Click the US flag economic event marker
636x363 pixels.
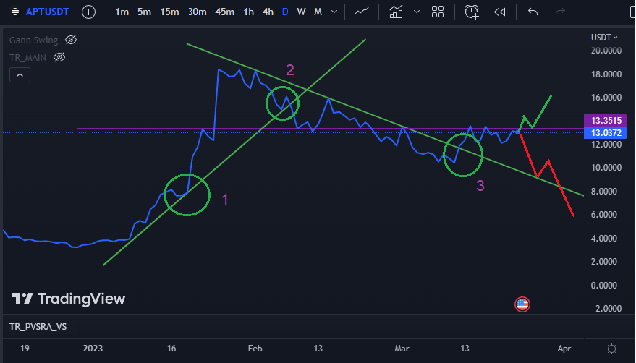click(522, 304)
